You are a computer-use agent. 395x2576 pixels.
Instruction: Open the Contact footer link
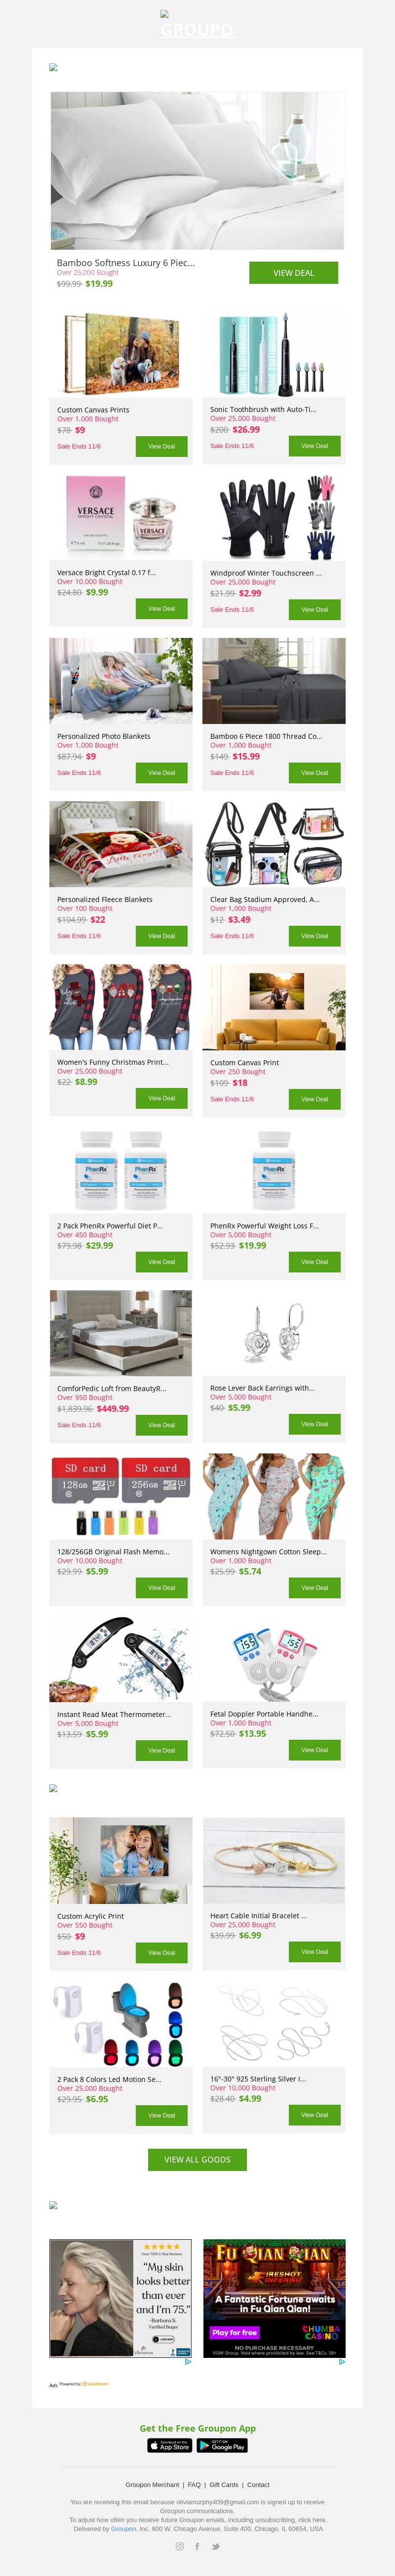pyautogui.click(x=258, y=2484)
